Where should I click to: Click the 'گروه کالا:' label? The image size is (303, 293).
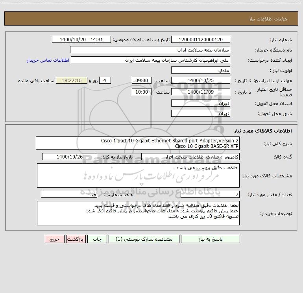(283, 157)
